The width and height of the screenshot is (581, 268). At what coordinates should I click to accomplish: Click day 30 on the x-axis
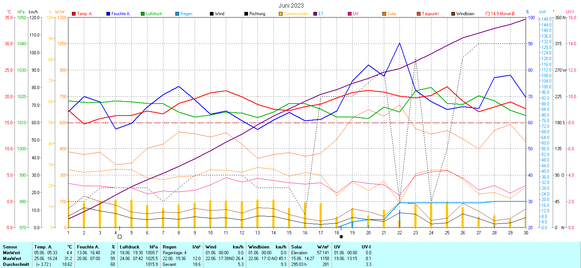pyautogui.click(x=526, y=233)
